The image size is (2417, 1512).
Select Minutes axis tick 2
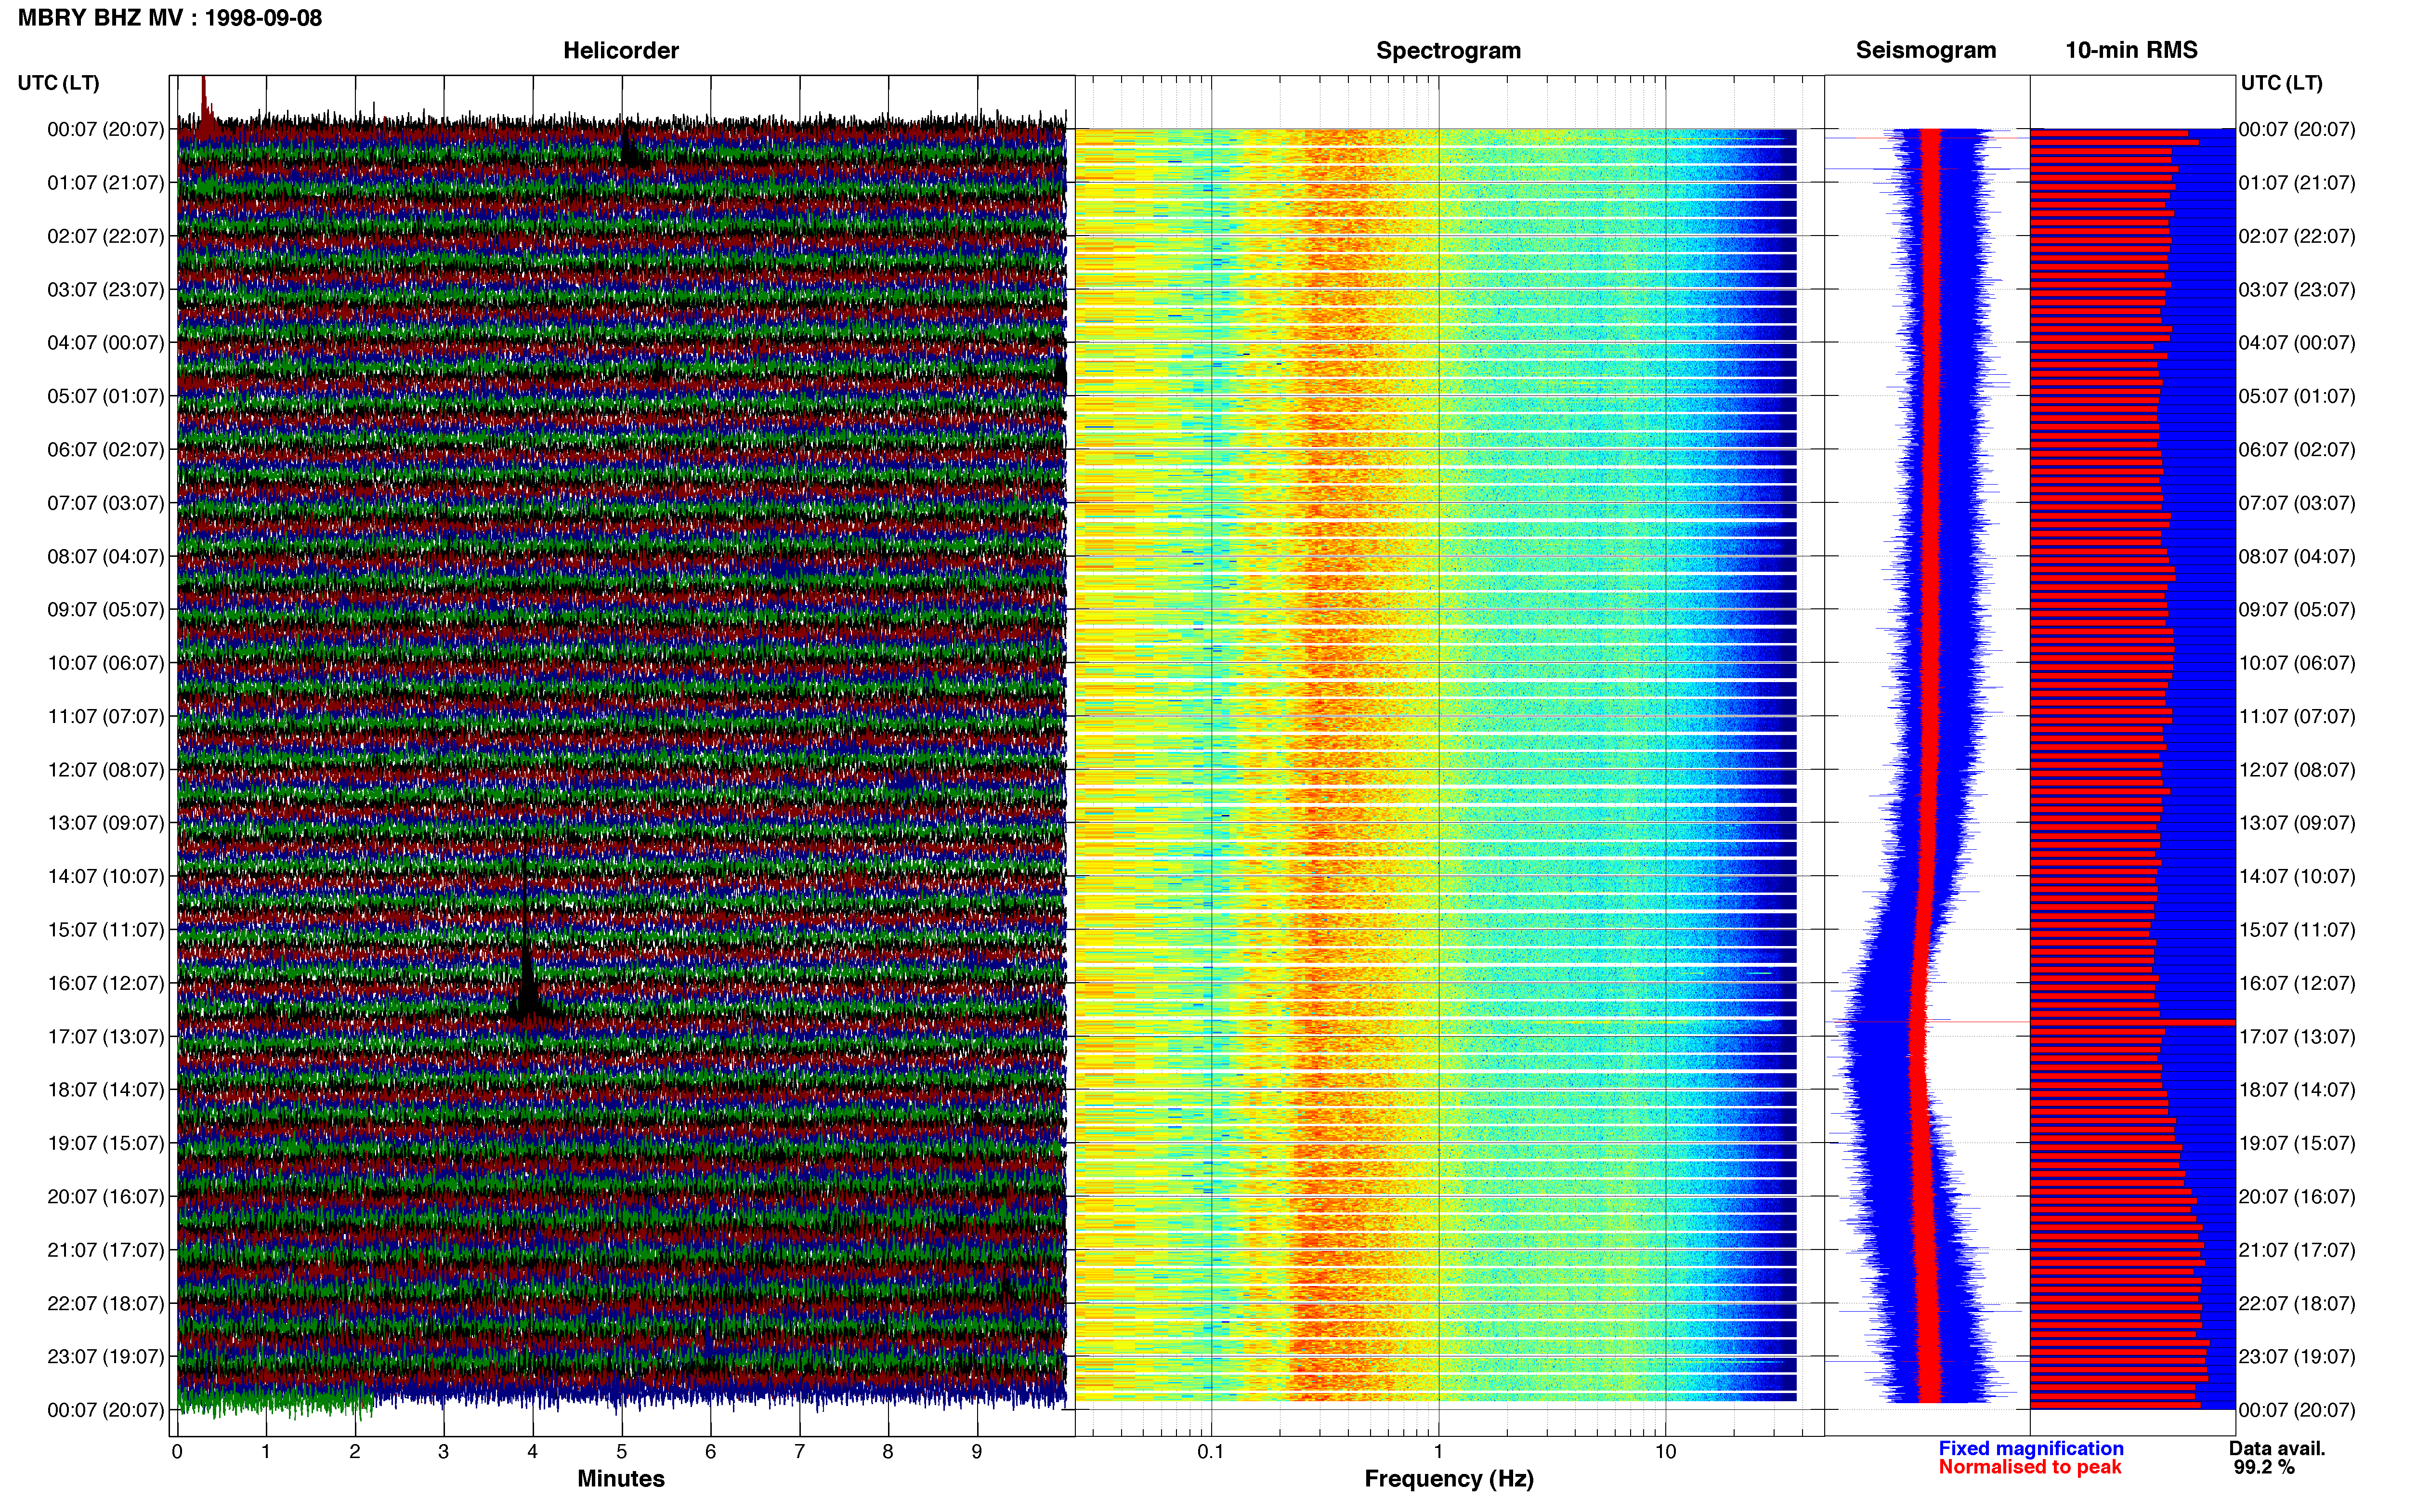point(355,1452)
